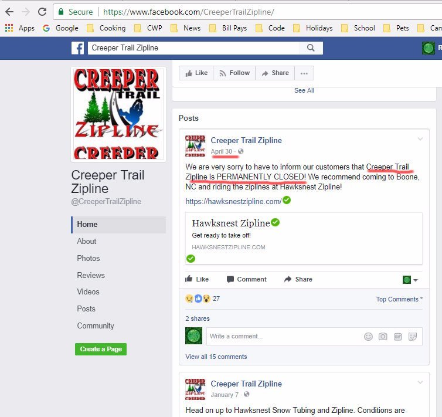Open the Apps grid bookmark
Image resolution: width=442 pixels, height=417 pixels.
click(x=20, y=28)
